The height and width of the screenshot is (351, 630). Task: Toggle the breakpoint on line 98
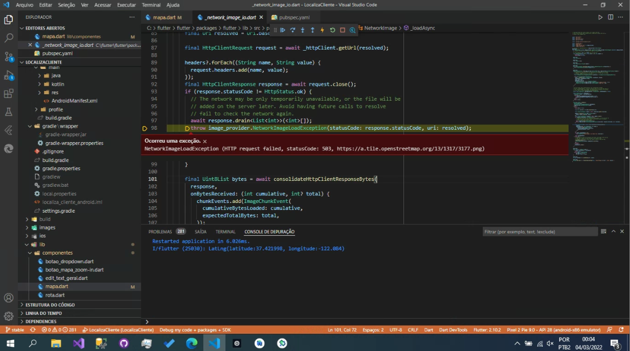coord(145,128)
